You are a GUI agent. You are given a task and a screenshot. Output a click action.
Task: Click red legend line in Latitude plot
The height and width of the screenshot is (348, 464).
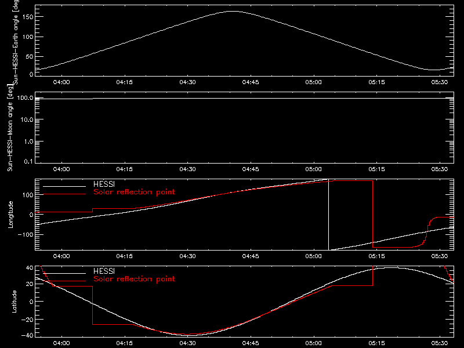click(64, 281)
